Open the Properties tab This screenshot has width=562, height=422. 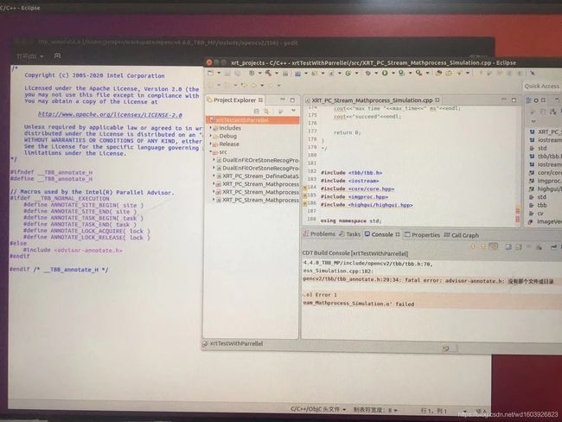click(422, 235)
